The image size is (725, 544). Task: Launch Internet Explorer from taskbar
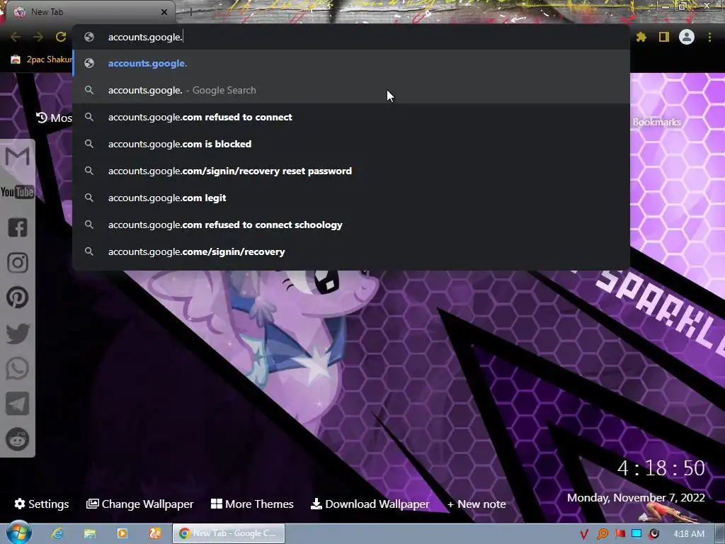(x=57, y=533)
